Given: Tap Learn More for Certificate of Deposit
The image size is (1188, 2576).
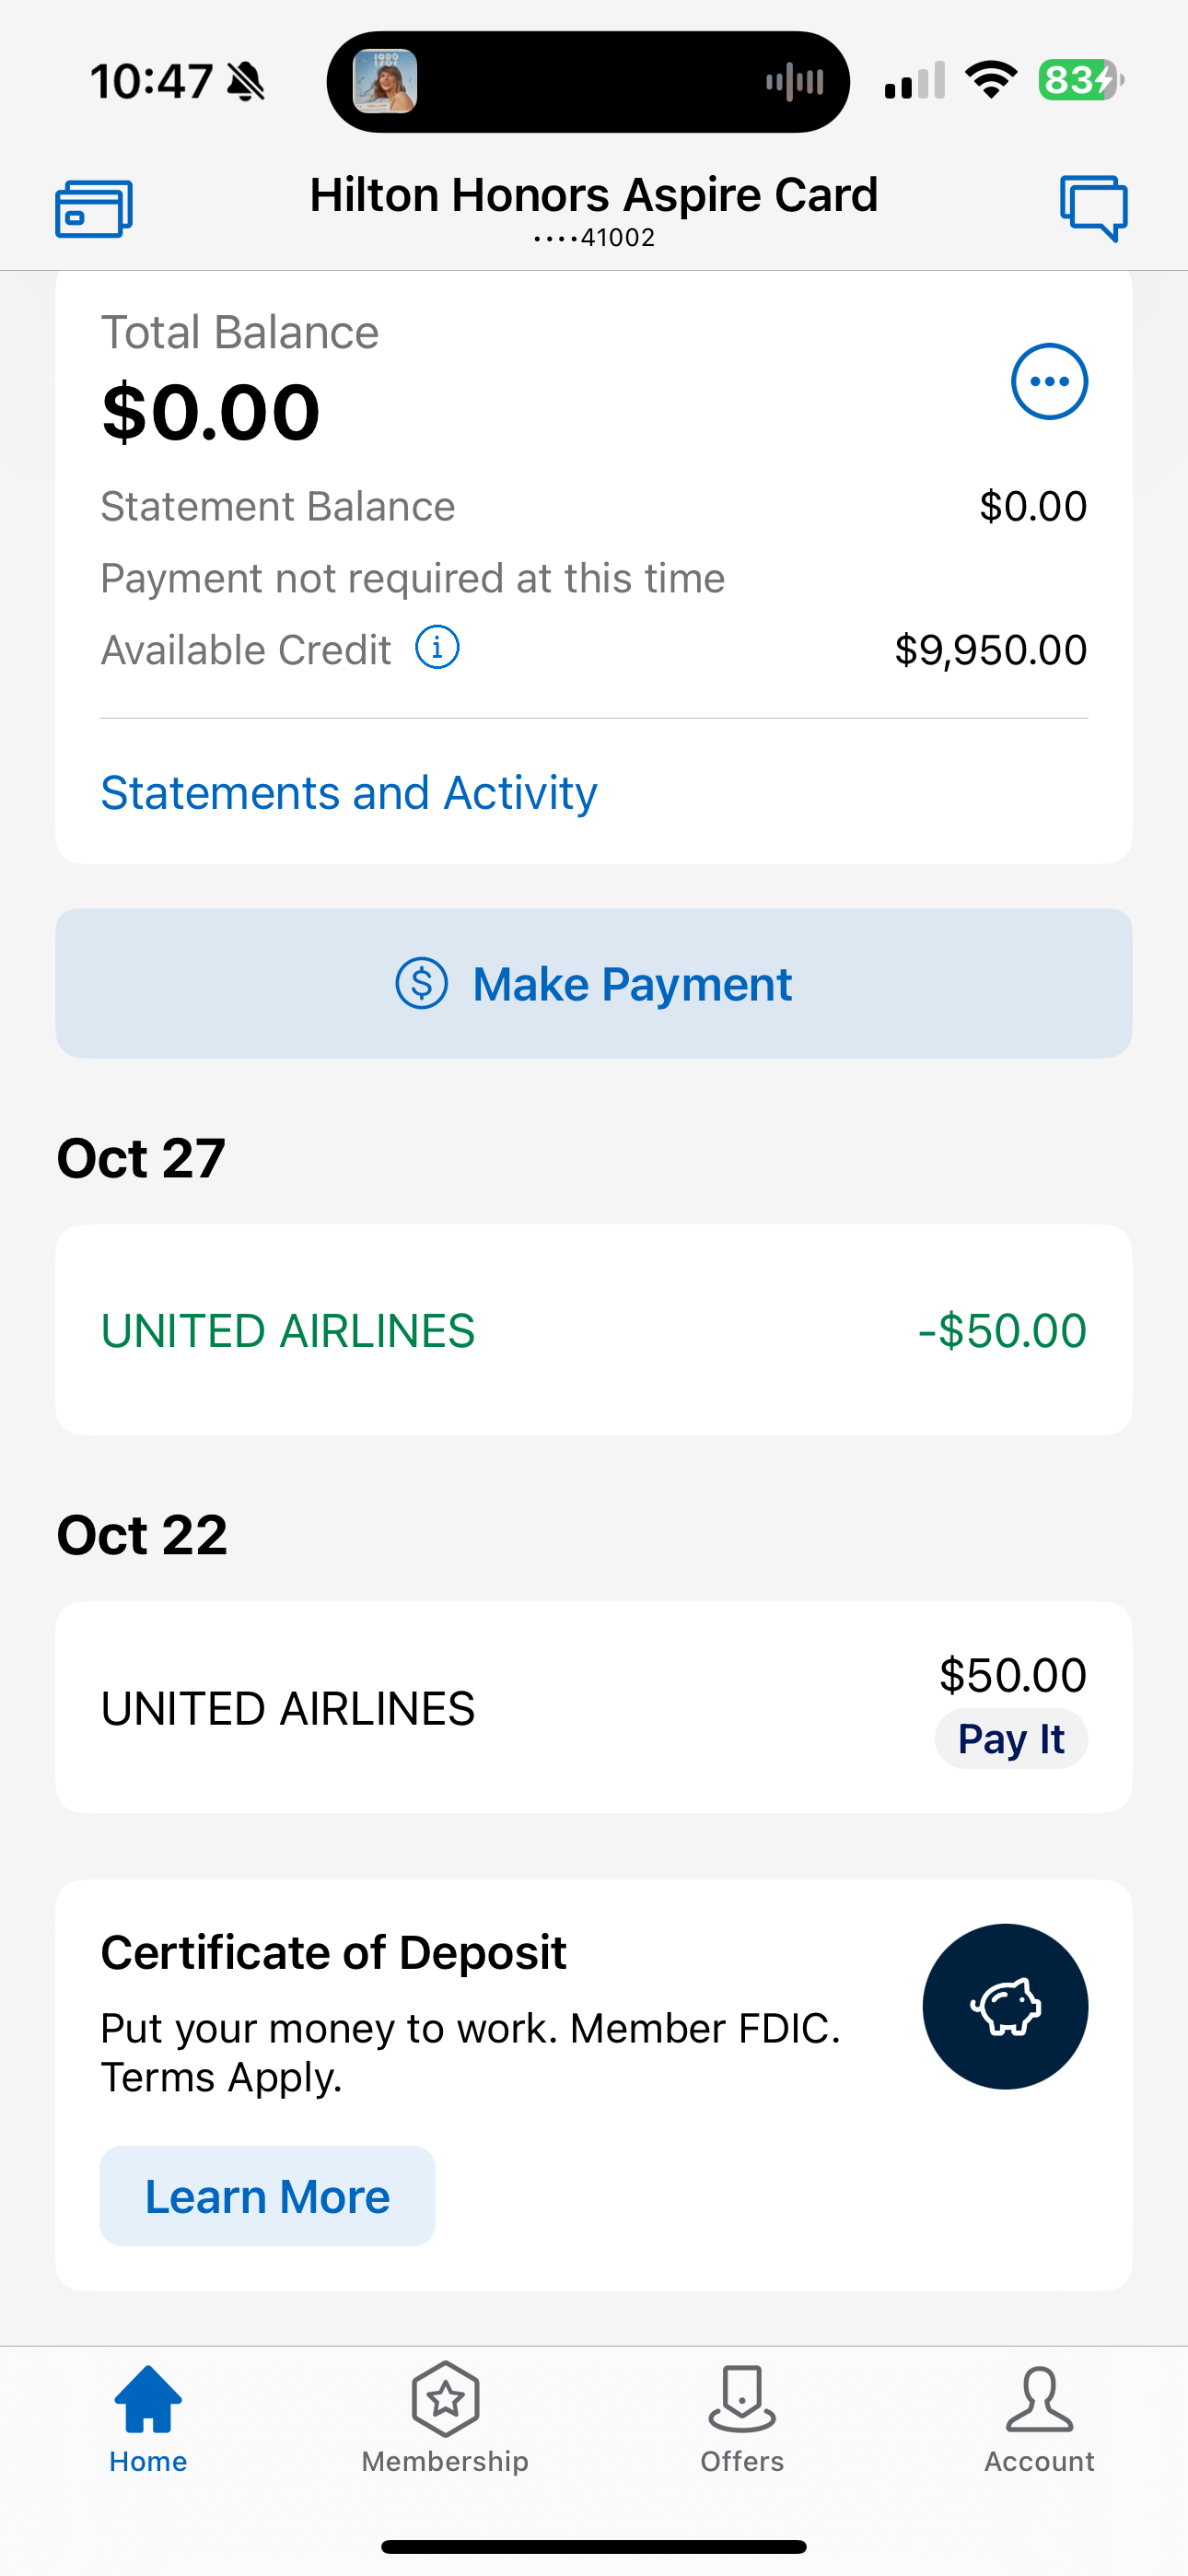Looking at the screenshot, I should (267, 2196).
